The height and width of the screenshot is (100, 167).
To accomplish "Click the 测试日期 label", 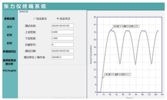I will 31,51.
